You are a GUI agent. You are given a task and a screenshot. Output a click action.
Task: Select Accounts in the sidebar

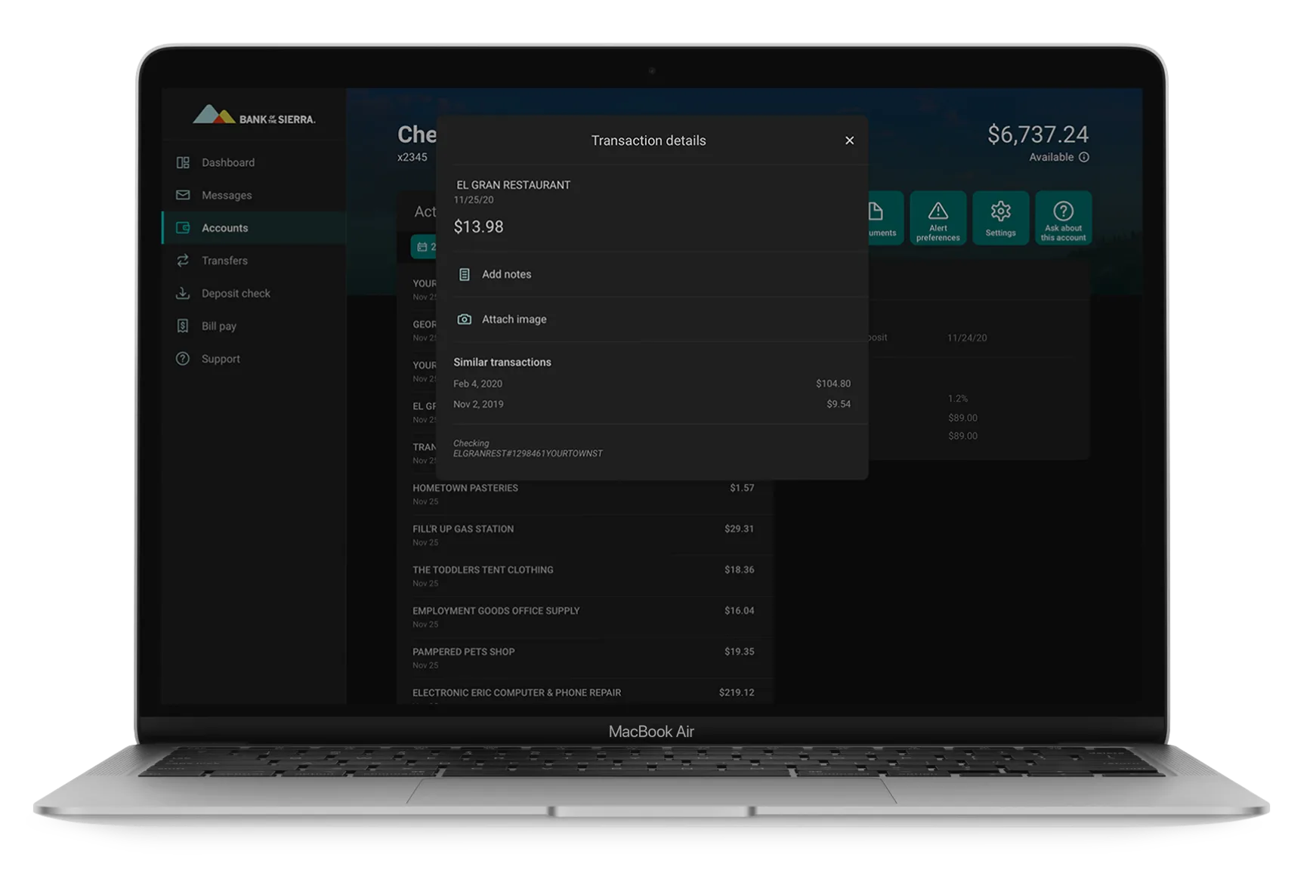point(224,228)
